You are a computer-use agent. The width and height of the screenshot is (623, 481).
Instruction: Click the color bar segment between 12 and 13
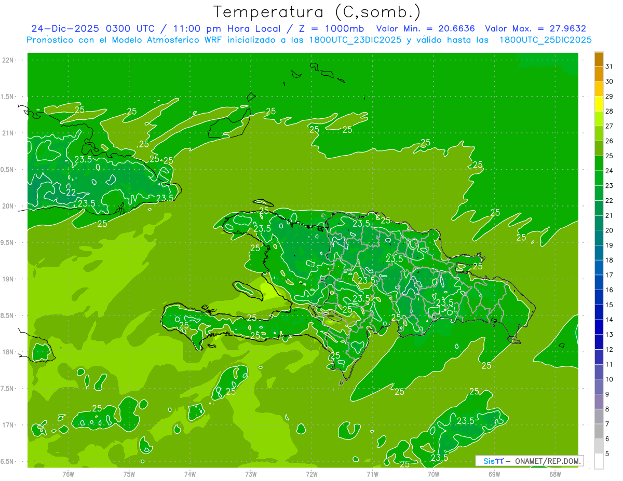[x=599, y=342]
